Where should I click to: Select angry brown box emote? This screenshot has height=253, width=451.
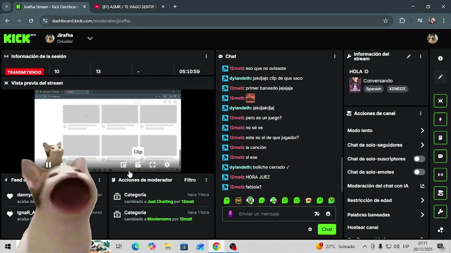click(x=239, y=200)
